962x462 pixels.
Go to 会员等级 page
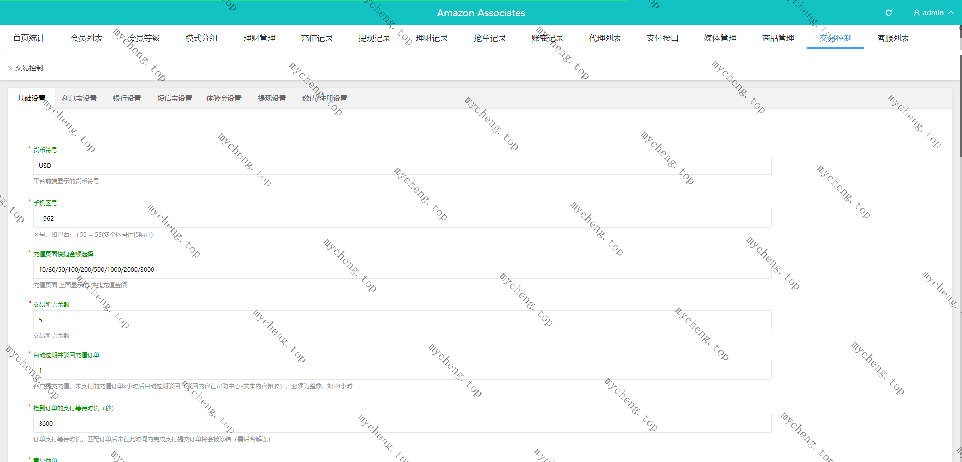144,38
